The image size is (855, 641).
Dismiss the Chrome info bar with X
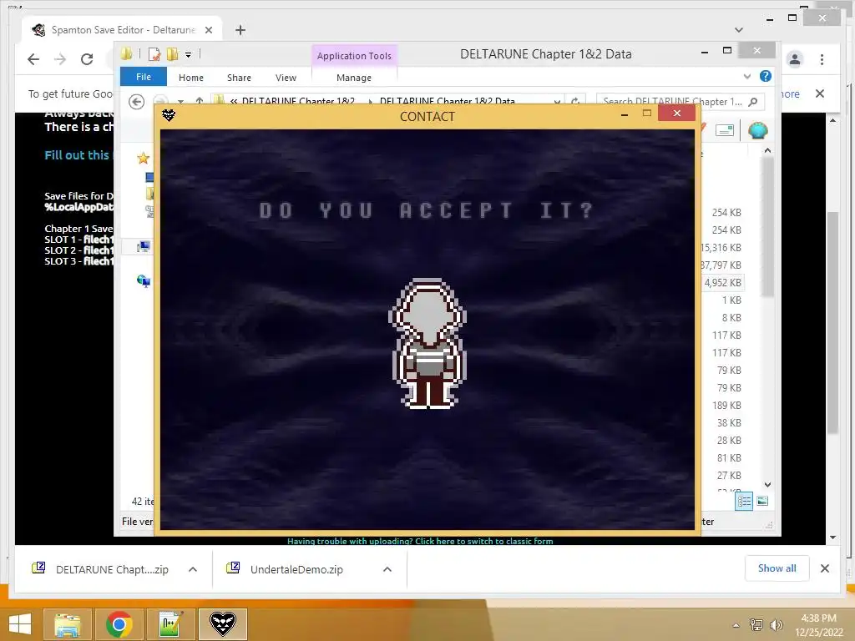click(x=820, y=93)
